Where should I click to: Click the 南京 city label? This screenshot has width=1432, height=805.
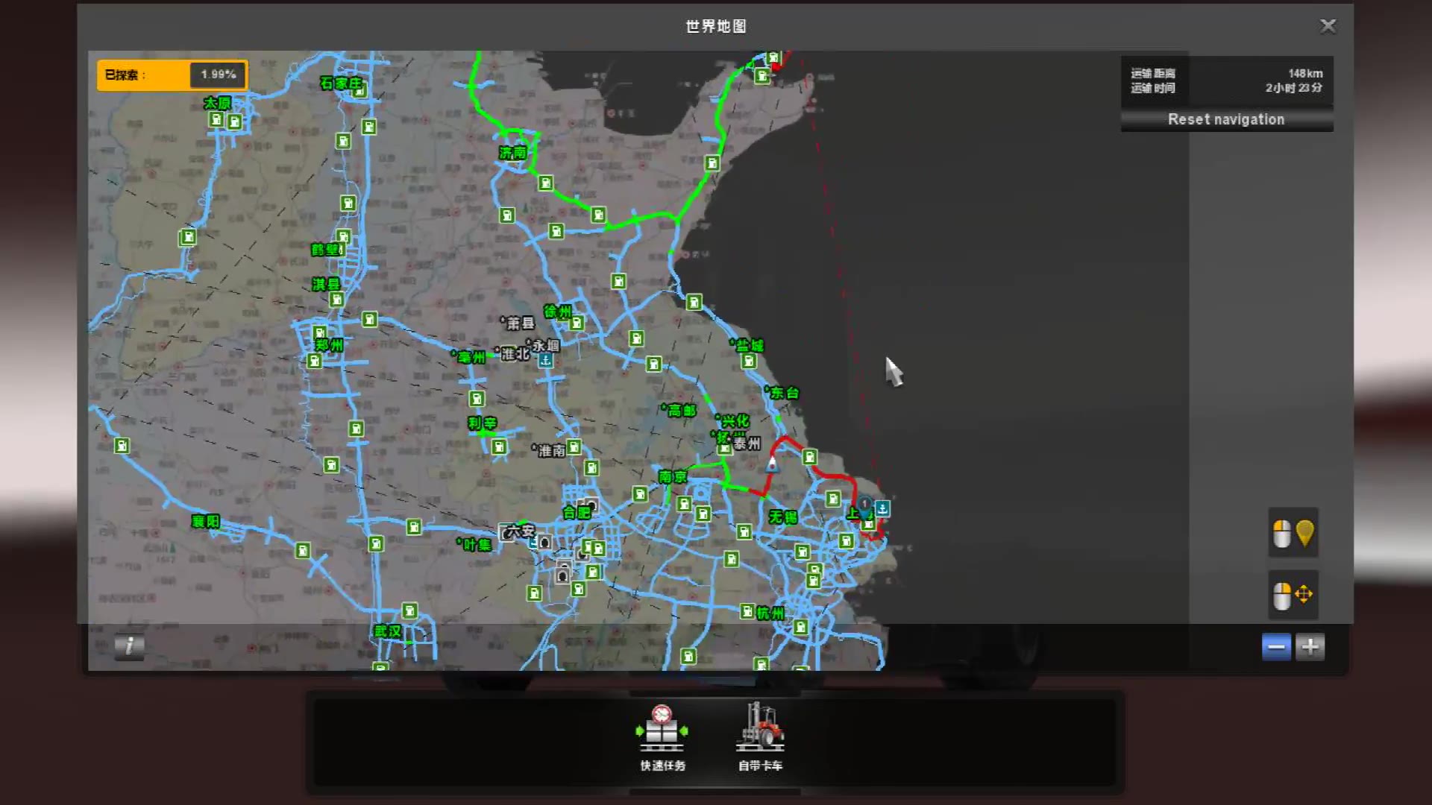673,476
